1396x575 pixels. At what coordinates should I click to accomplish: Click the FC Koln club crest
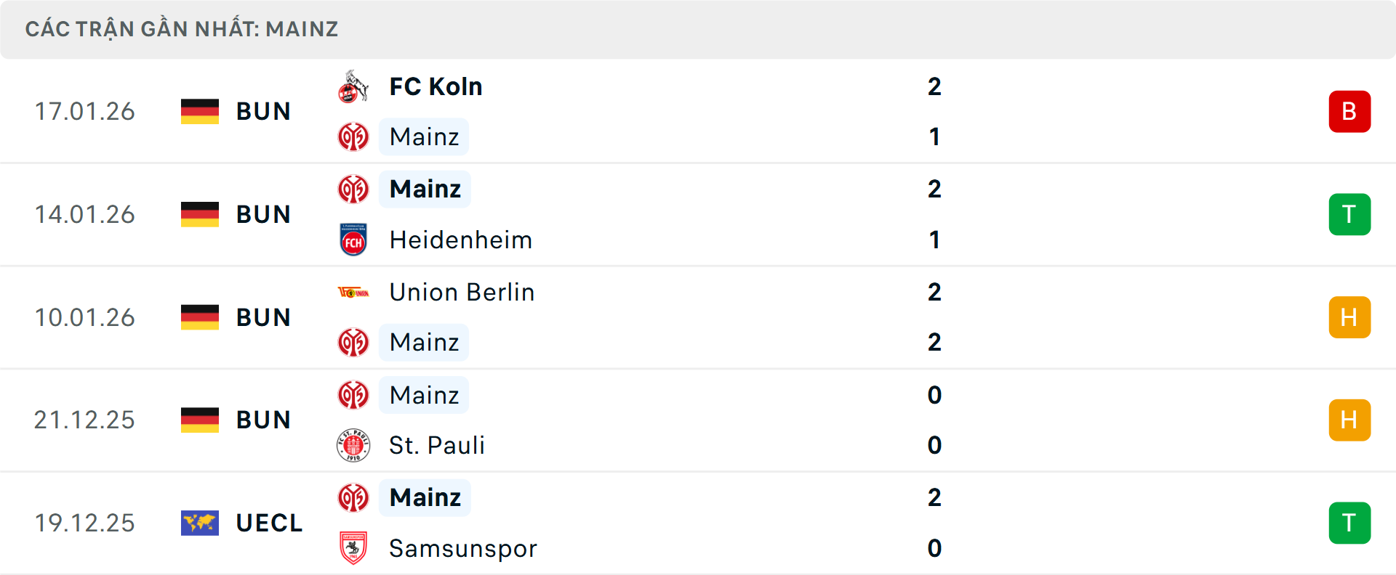tap(353, 87)
